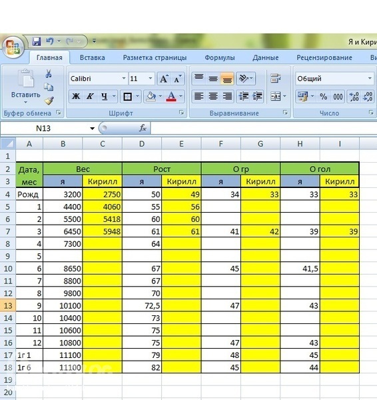Open Шрифт group dialog launcher
The width and height of the screenshot is (377, 400).
[x=181, y=113]
